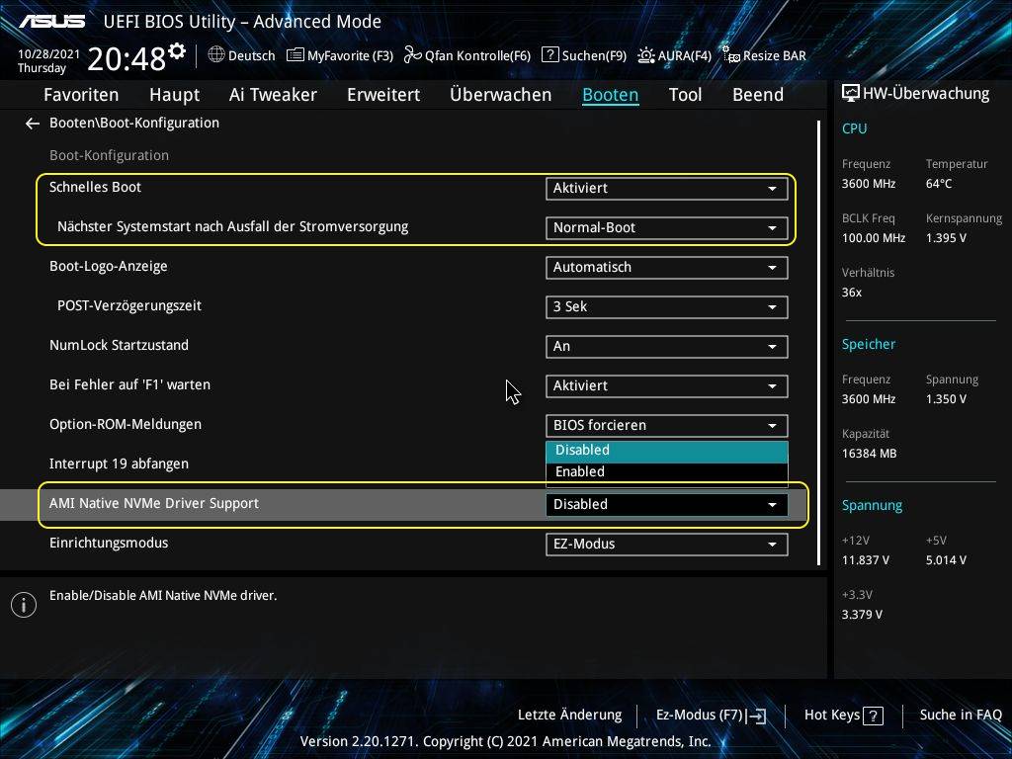Screen dimensions: 1012x759
Task: Select Enabled in open dropdown list
Action: pyautogui.click(x=667, y=471)
